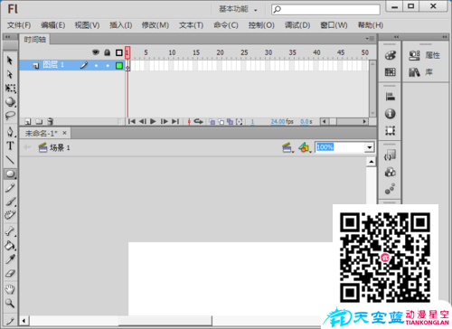Image resolution: width=452 pixels, height=329 pixels.
Task: Select the Selection arrow tool
Action: pos(10,61)
